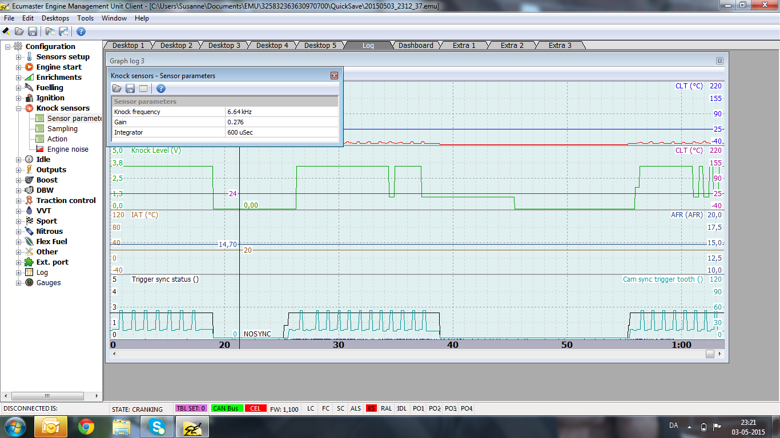Viewport: 780px width, 438px height.
Task: Open Skype from the Windows taskbar
Action: coord(156,427)
